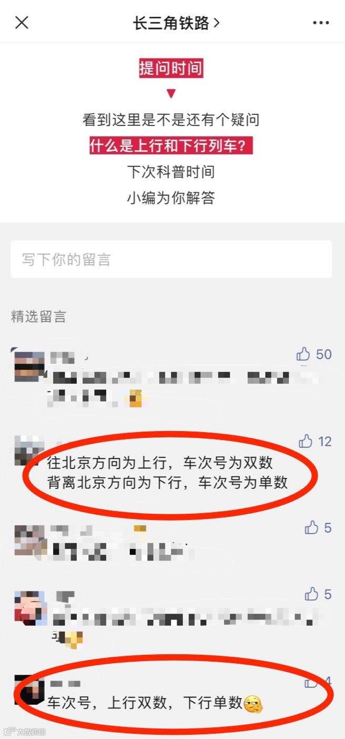This screenshot has height=739, width=345.
Task: Open the three-dot more options menu
Action: [x=321, y=23]
